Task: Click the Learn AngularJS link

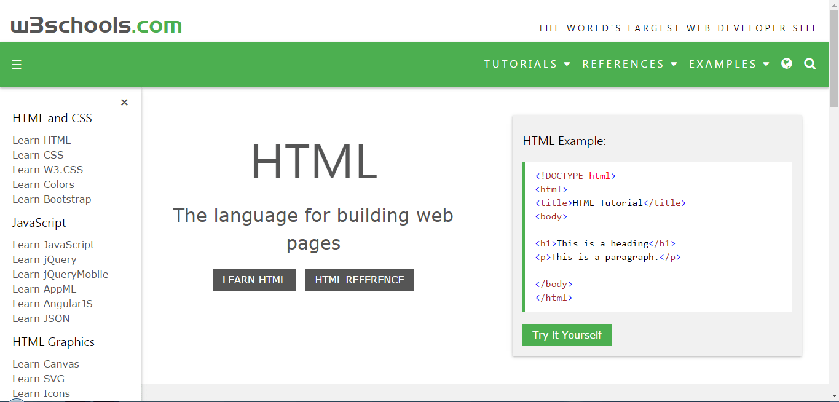Action: 52,304
